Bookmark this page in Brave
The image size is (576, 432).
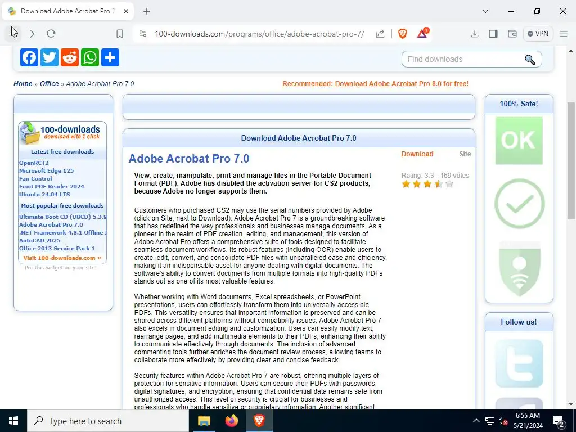point(119,34)
